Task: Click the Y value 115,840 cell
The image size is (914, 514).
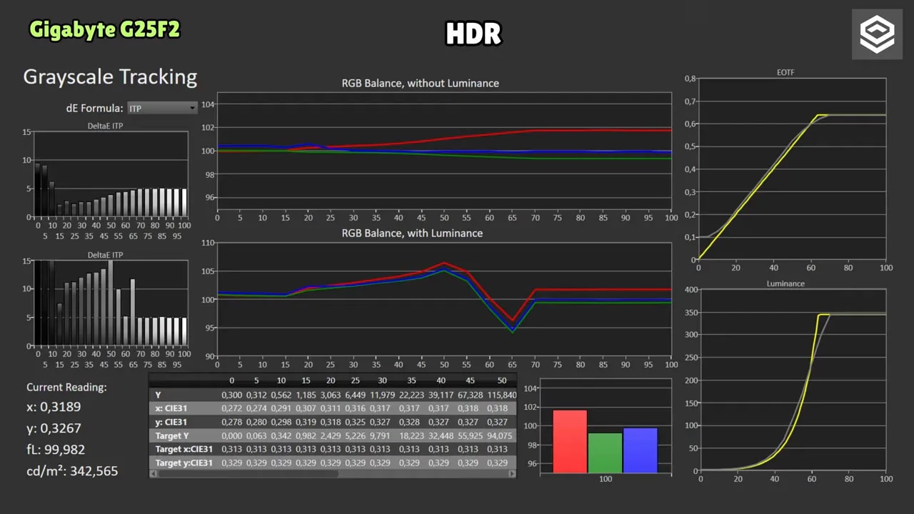Action: [x=502, y=395]
